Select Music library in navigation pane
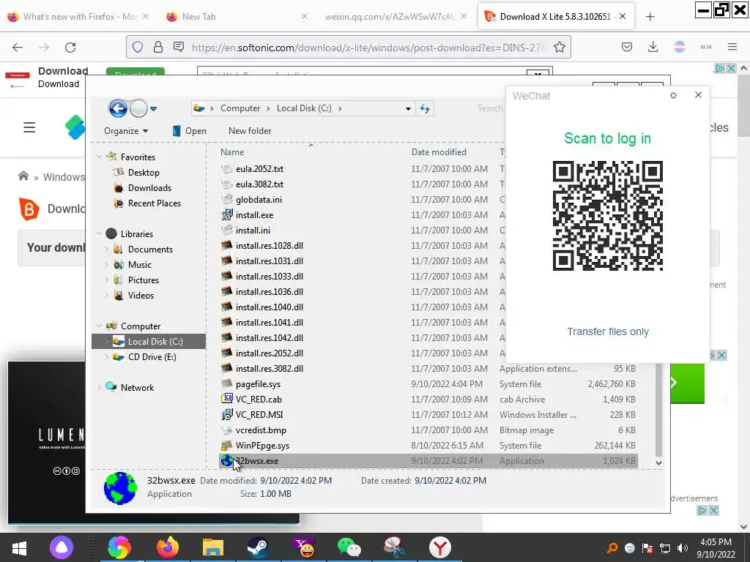Image resolution: width=750 pixels, height=562 pixels. (x=139, y=265)
